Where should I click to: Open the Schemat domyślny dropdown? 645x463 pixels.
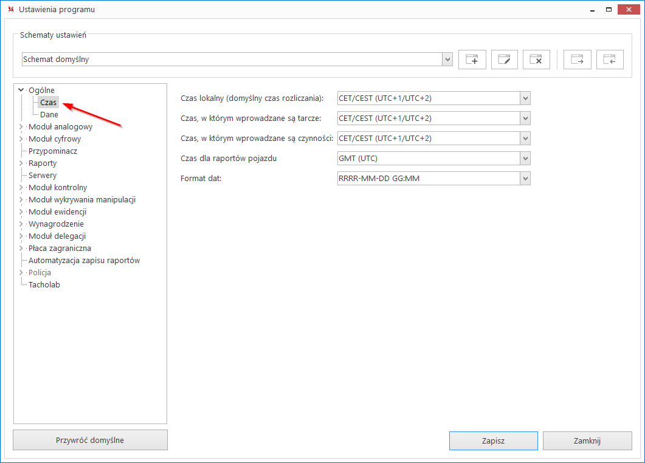coord(447,59)
